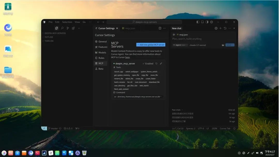This screenshot has height=157, width=279.
Task: Select Beta in Cursor Settings
Action: coord(101,69)
